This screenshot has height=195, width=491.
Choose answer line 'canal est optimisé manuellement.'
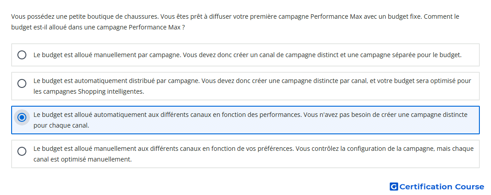pyautogui.click(x=83, y=159)
